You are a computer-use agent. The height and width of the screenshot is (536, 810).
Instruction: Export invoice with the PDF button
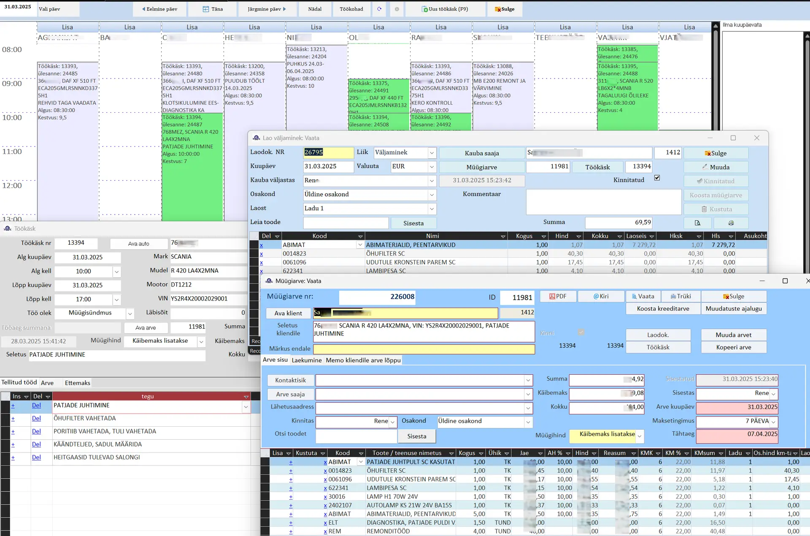click(x=558, y=296)
